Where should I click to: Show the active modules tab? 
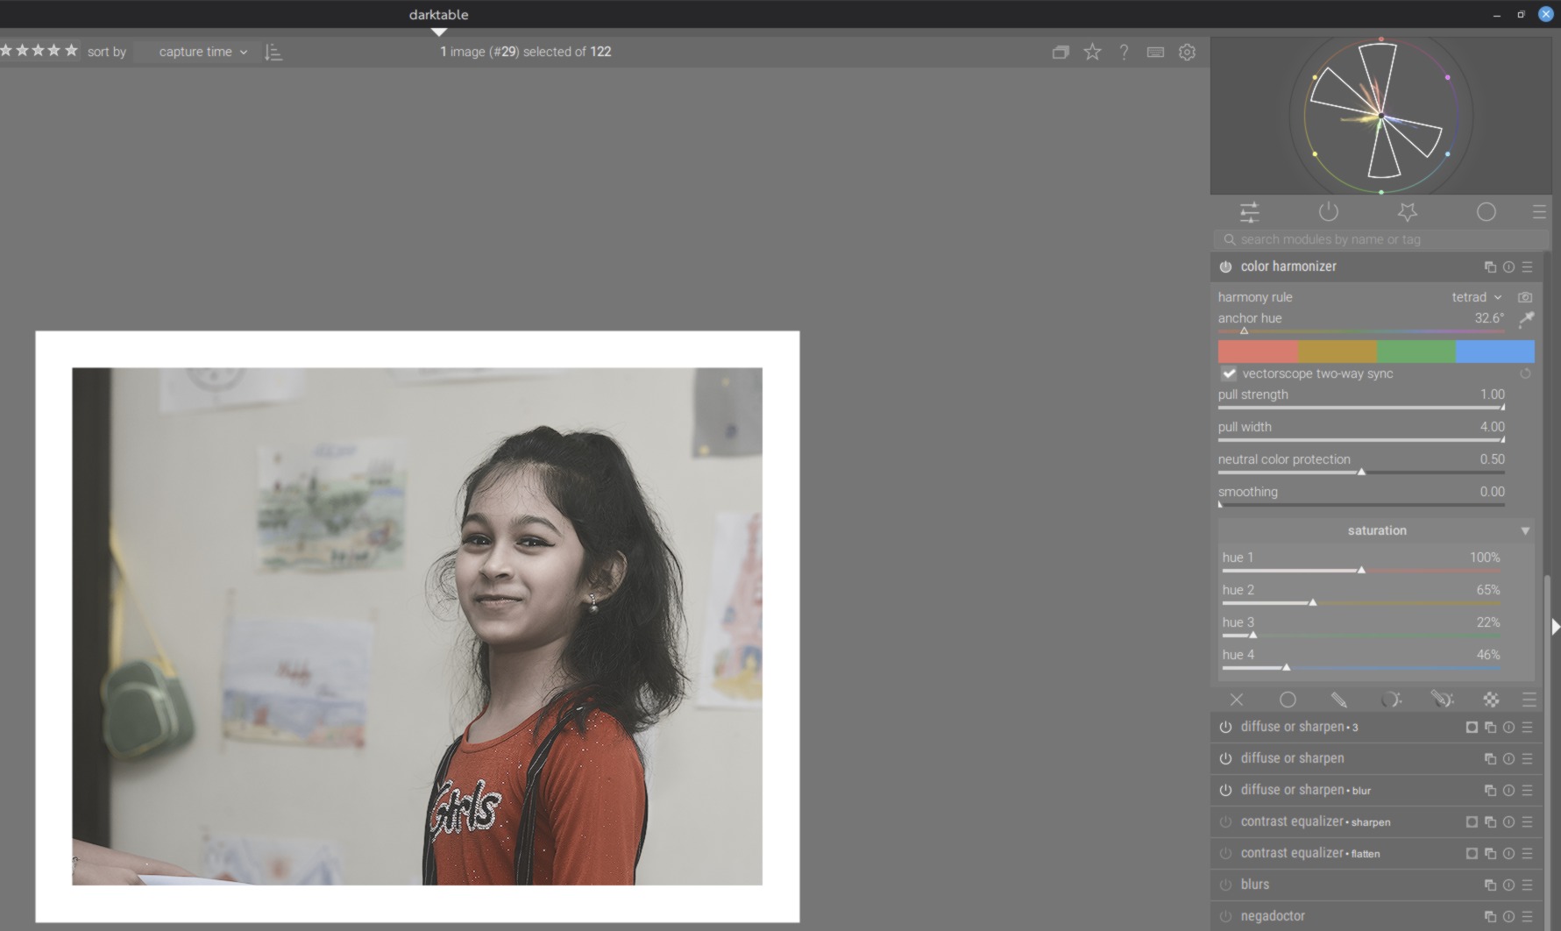click(1329, 212)
